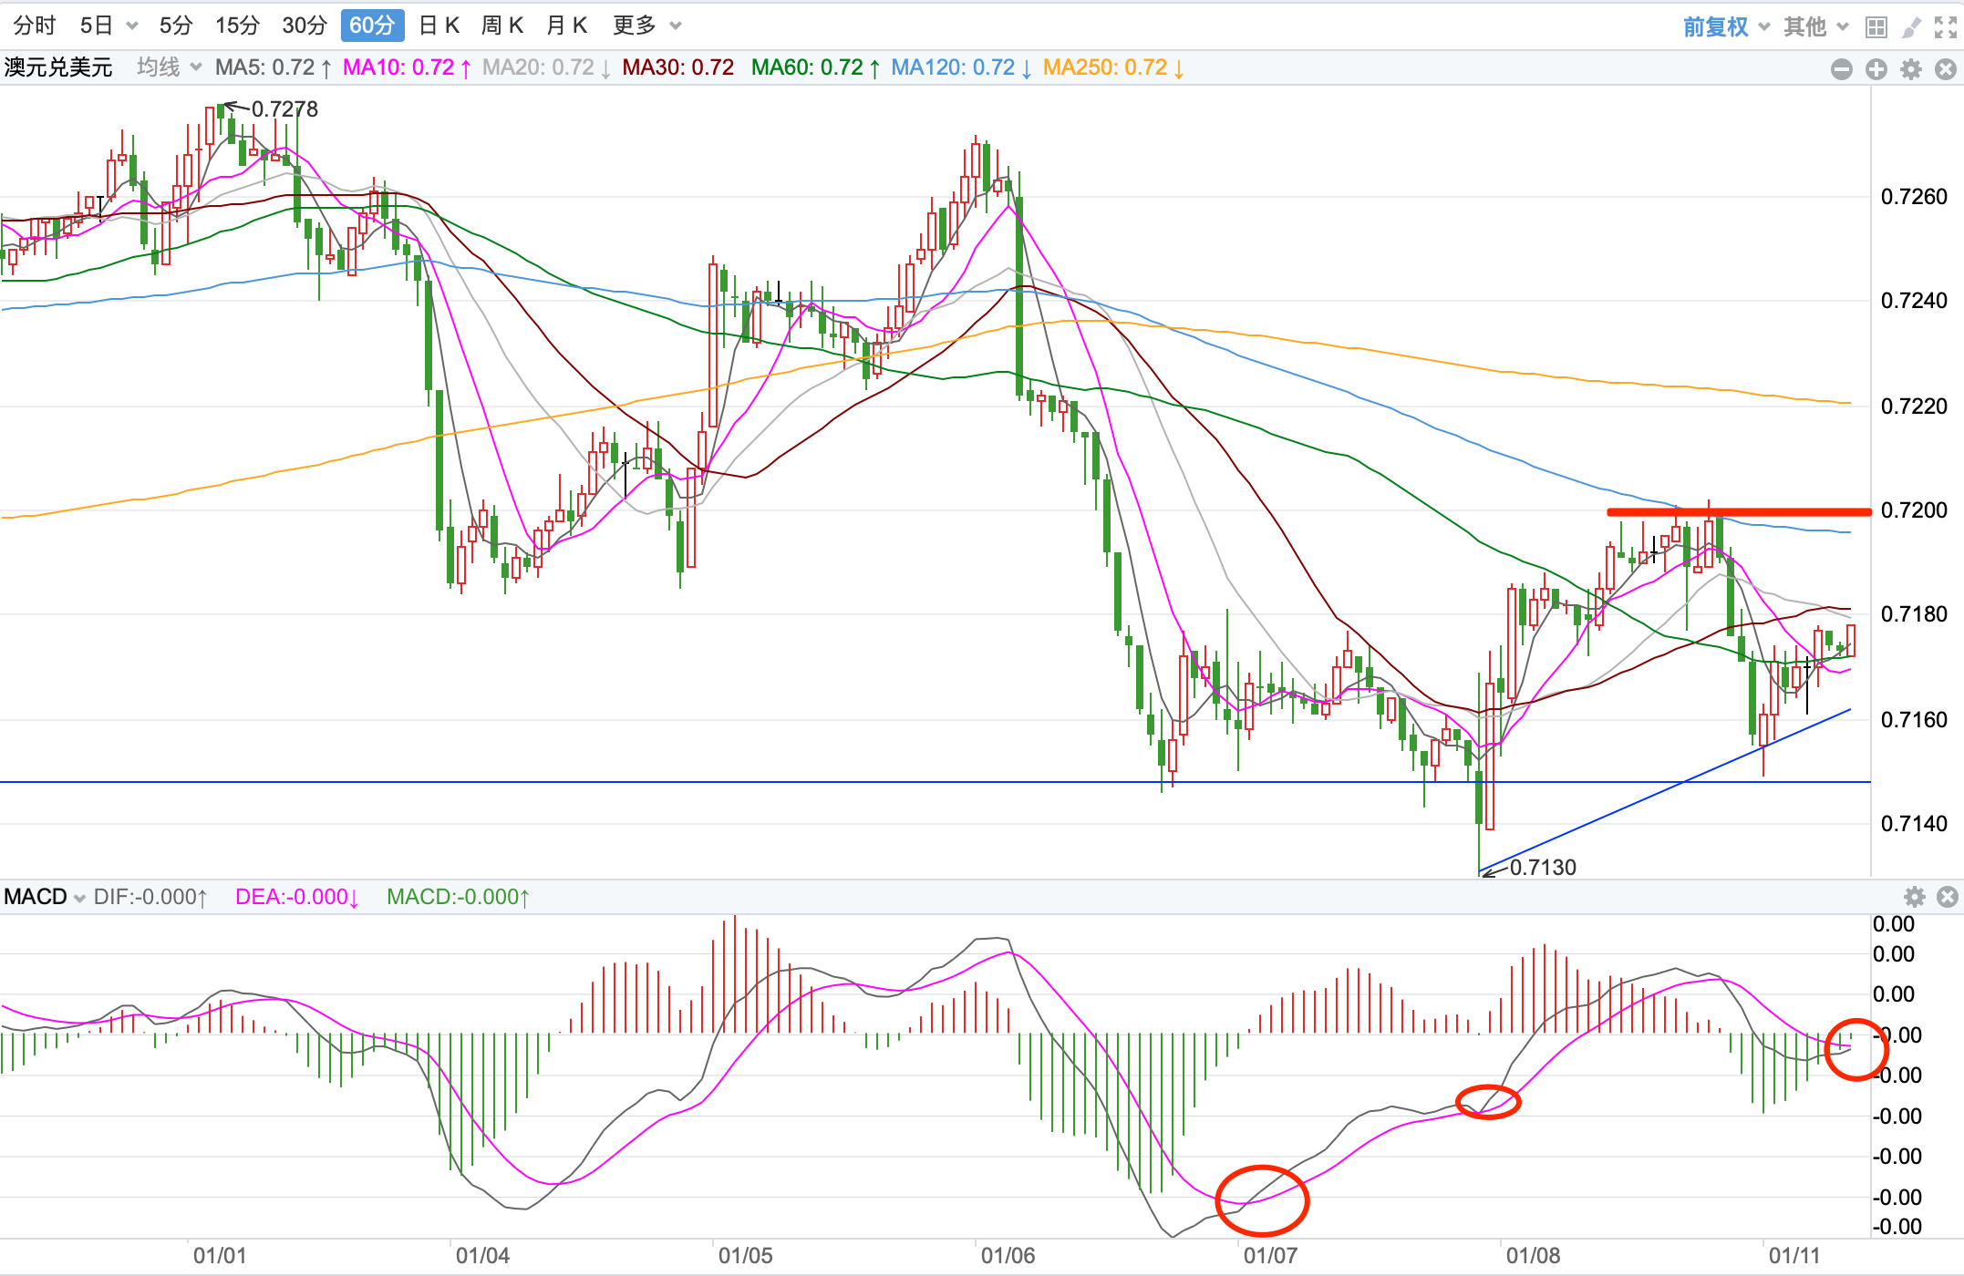The image size is (1964, 1276).
Task: Click the 0.7130 low price marker
Action: (1543, 867)
